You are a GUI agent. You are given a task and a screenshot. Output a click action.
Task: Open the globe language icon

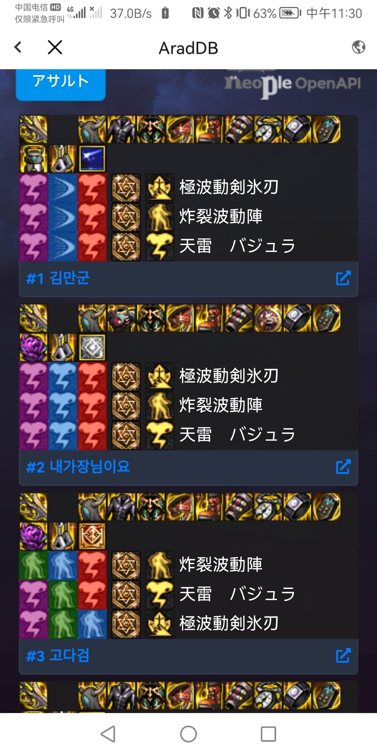click(358, 47)
